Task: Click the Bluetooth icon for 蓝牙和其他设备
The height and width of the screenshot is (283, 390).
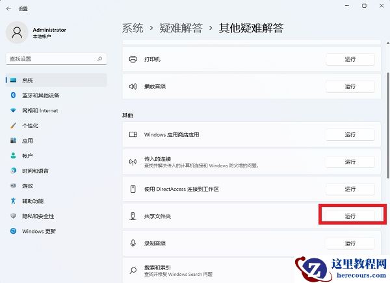Action: point(13,95)
